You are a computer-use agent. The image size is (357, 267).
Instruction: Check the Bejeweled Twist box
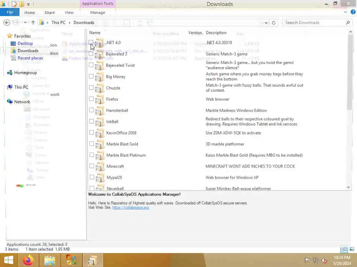(x=91, y=65)
